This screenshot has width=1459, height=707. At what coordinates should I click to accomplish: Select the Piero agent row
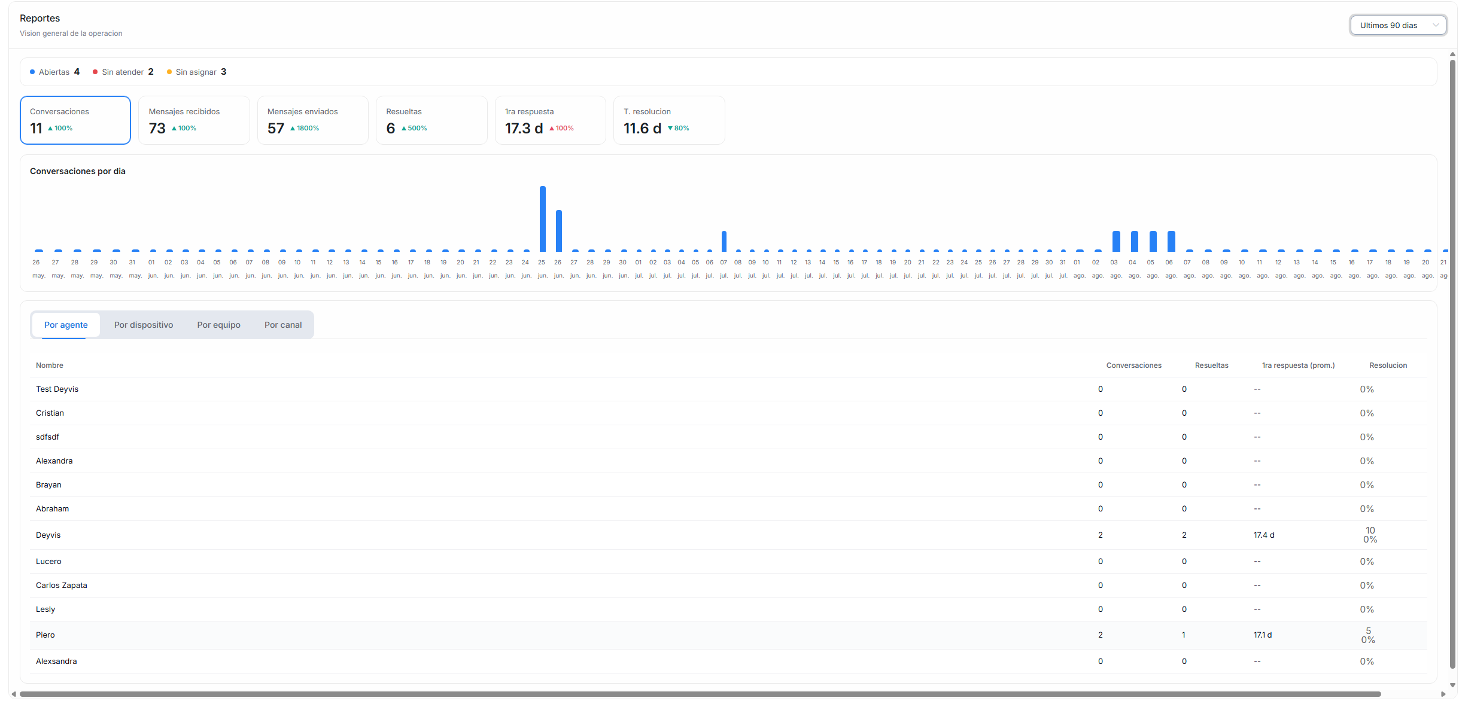728,635
